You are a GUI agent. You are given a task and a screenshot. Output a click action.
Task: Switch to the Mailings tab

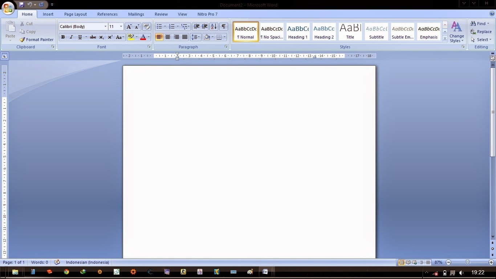136,14
